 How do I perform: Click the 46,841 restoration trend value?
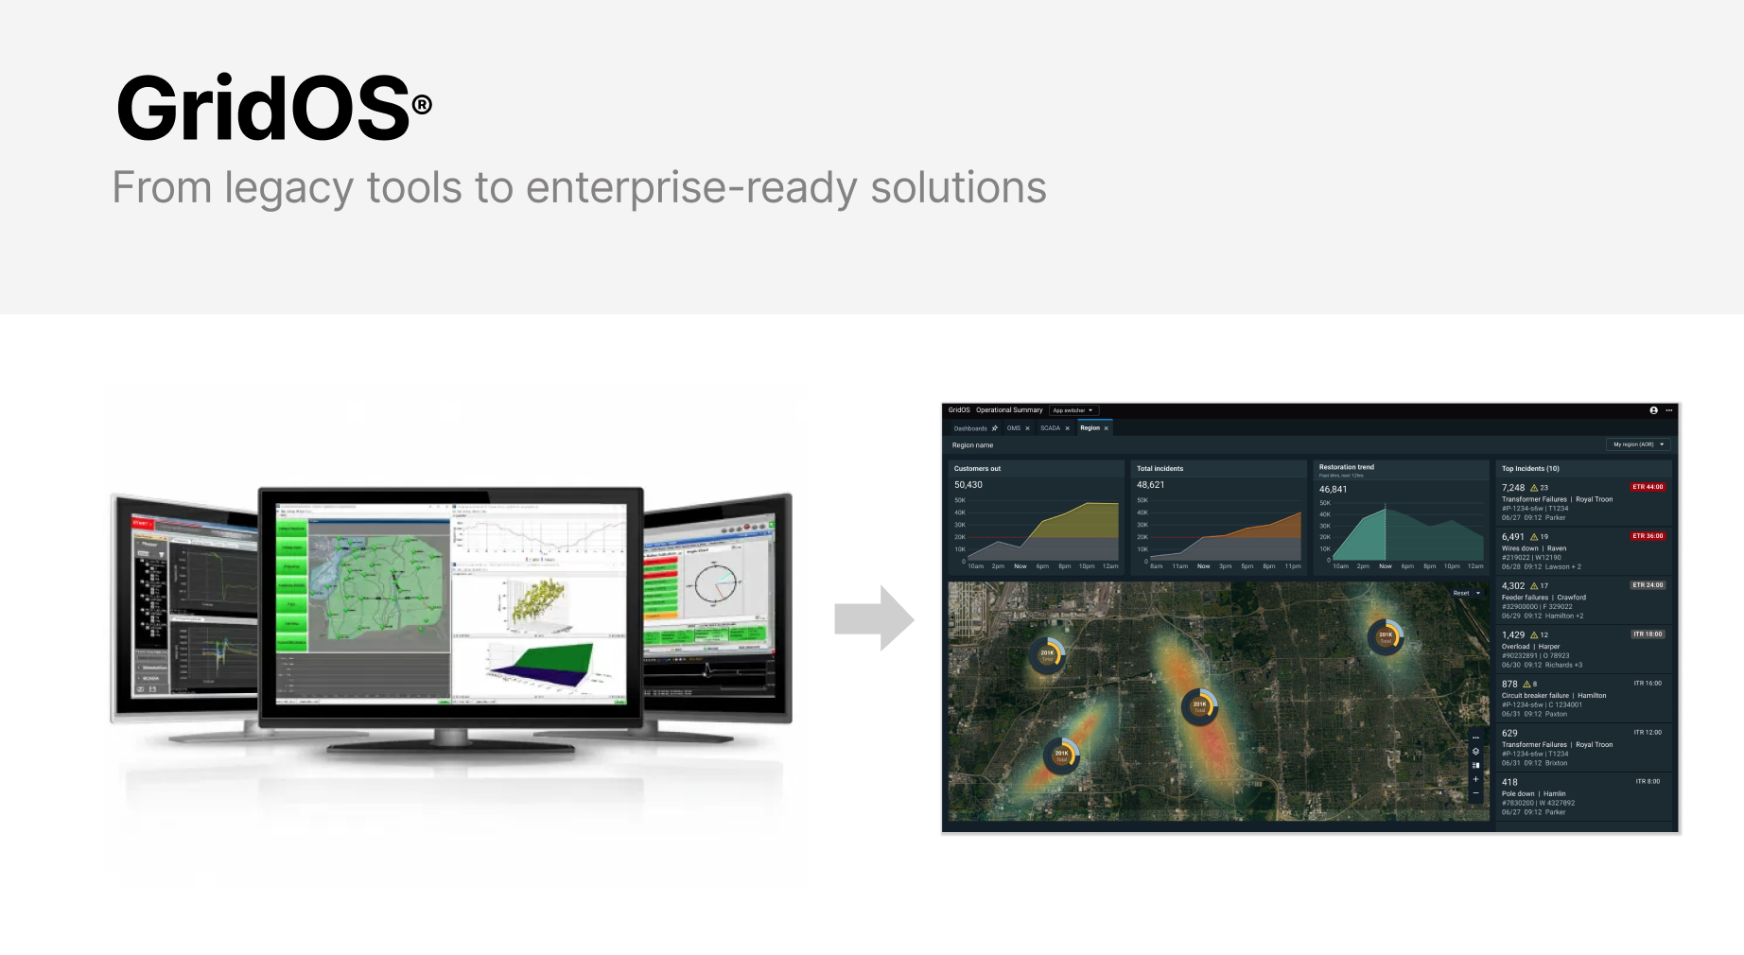(1334, 490)
